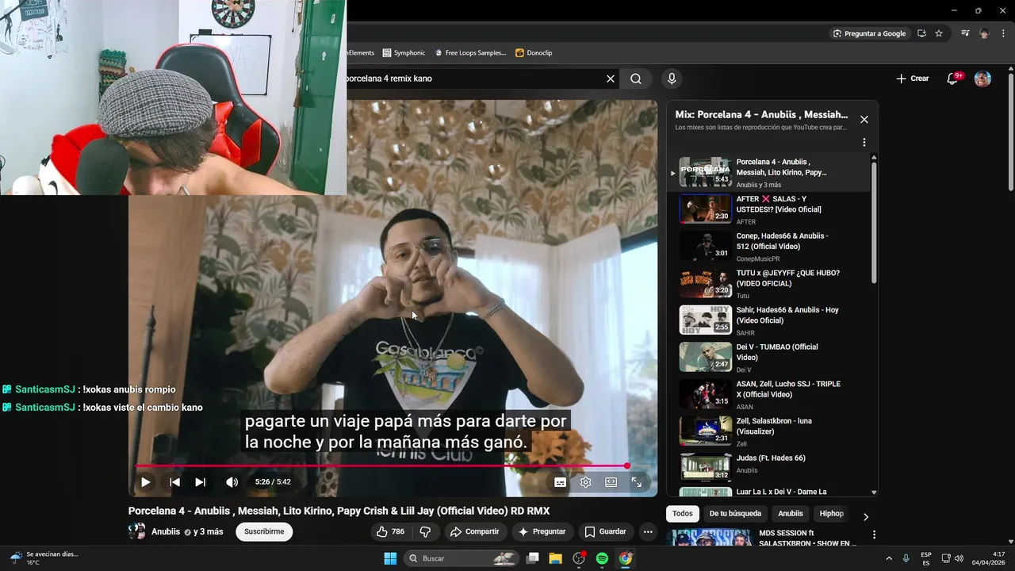Click the taskbar Buscar search box
1015x571 pixels.
462,558
